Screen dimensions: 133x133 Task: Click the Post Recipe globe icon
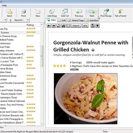point(106,13)
